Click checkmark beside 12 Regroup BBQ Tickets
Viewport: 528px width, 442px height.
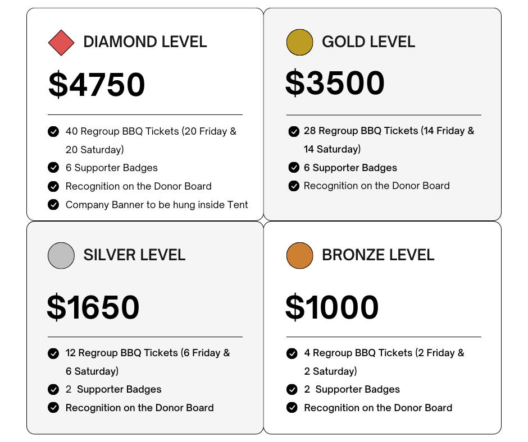pos(53,353)
